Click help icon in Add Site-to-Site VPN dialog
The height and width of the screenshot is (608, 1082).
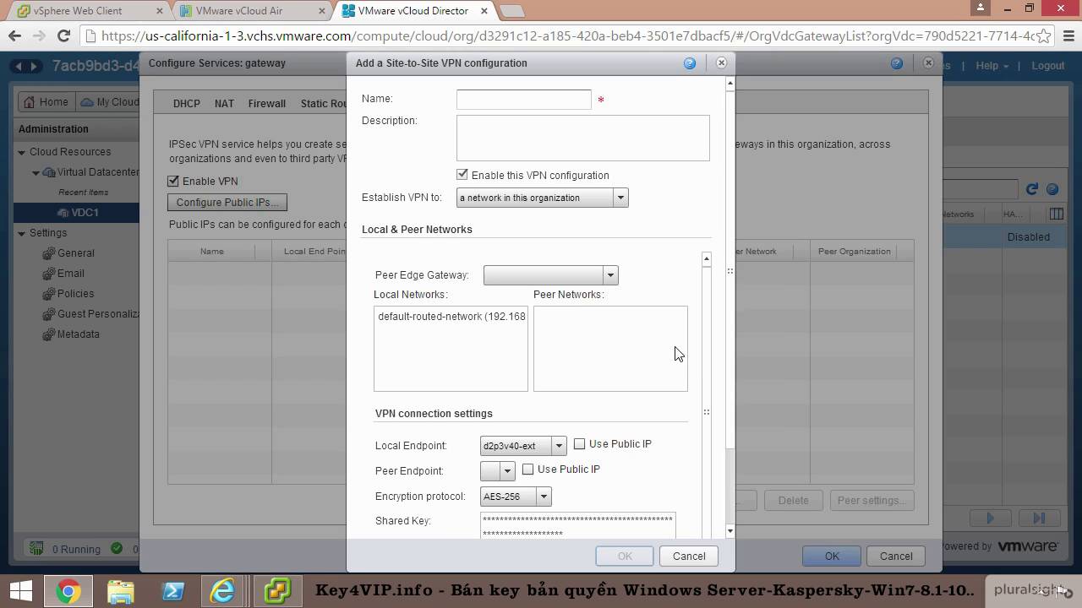[690, 63]
